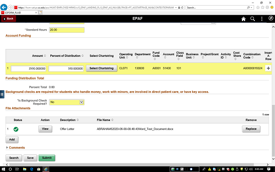Click the Department value 130600
Image resolution: width=275 pixels, height=172 pixels.
click(139, 68)
